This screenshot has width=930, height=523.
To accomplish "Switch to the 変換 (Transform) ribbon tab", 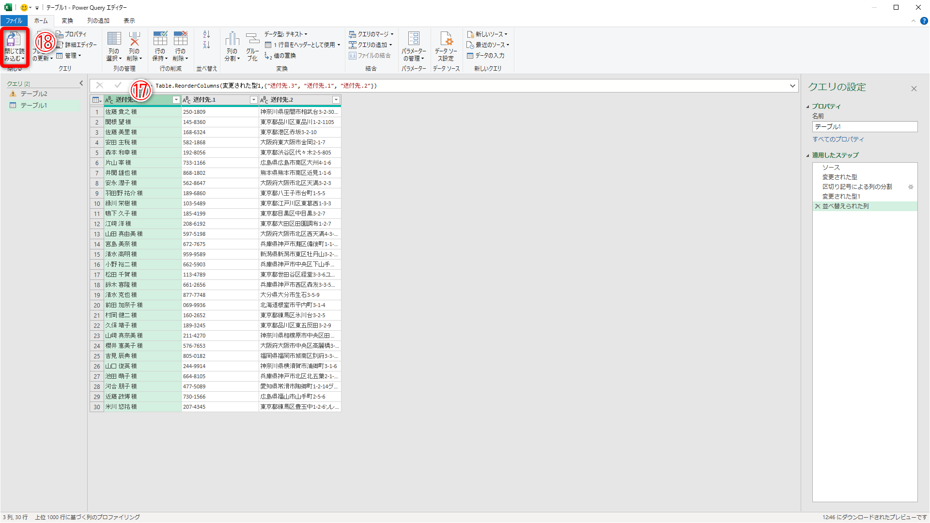I will (67, 21).
